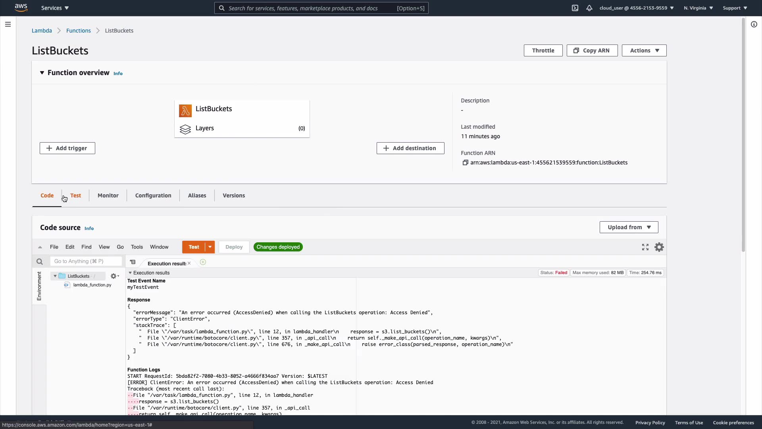Image resolution: width=762 pixels, height=429 pixels.
Task: Close the Execution results tab
Action: pos(189,263)
